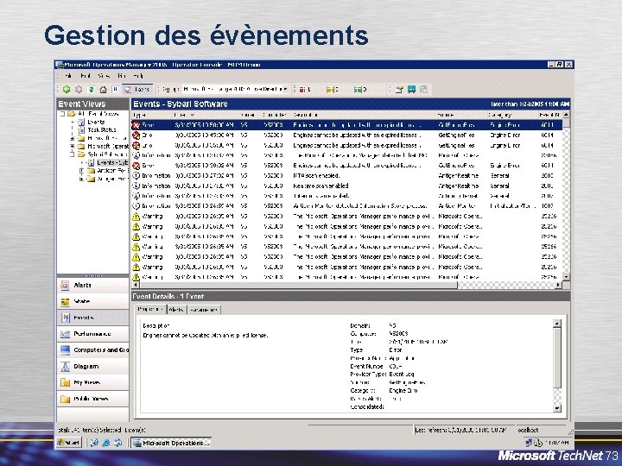Screen dimensions: 622x466
Task: Collapse the All: Event Views tree root
Action: (62, 114)
